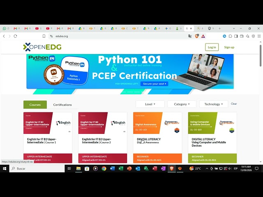This screenshot has height=197, width=263.
Task: Click the Clear filters link
Action: click(234, 104)
